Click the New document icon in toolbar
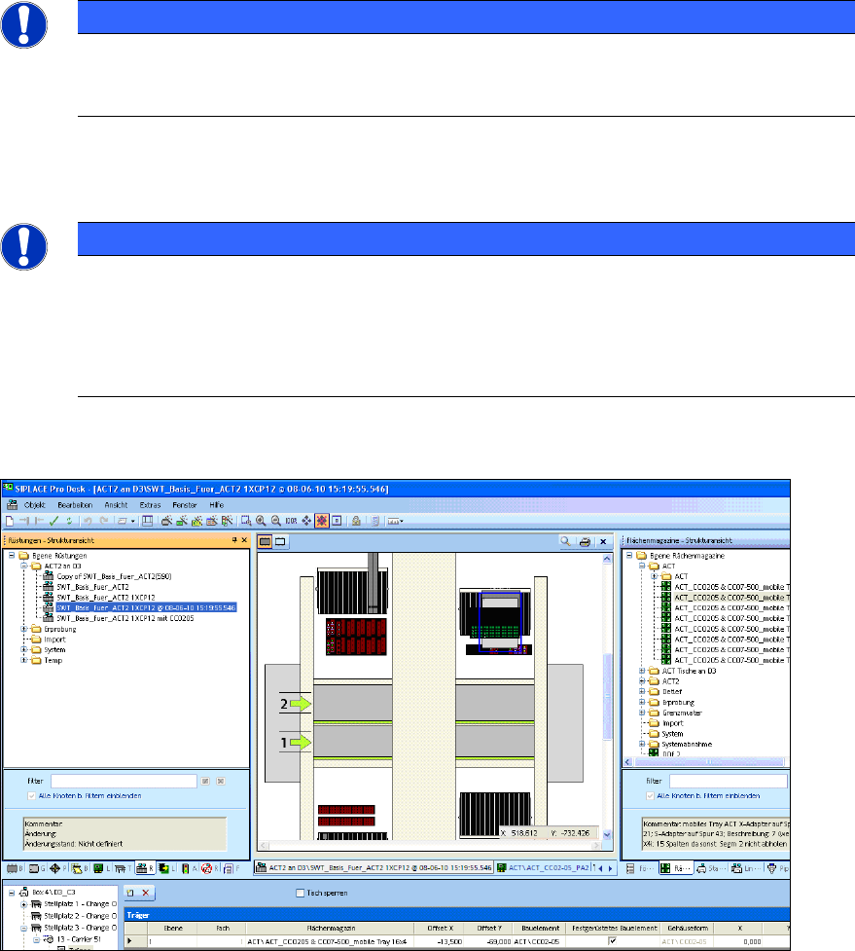Image resolution: width=855 pixels, height=951 pixels. (10, 521)
